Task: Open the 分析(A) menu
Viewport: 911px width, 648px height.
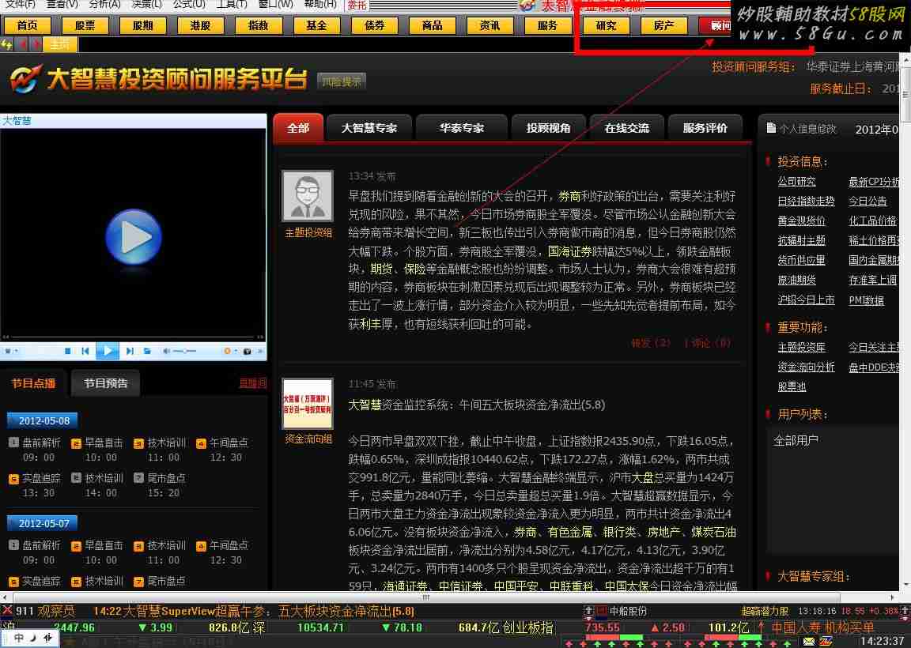Action: click(104, 4)
